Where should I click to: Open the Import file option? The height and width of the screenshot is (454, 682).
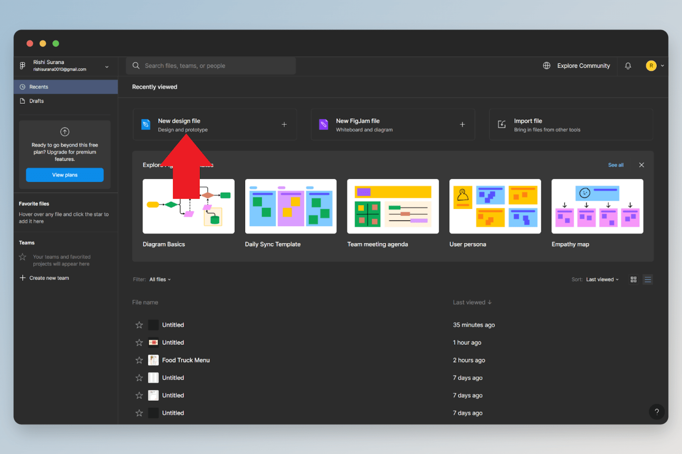tap(570, 124)
